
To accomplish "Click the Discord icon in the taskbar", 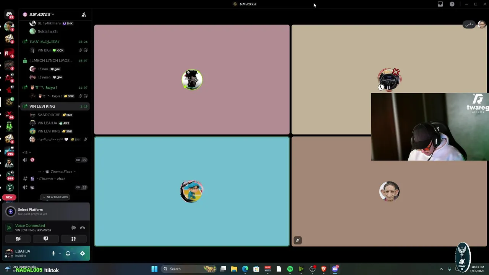I will (335, 269).
